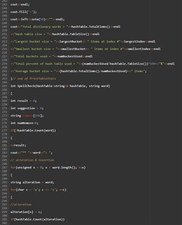Click the "string word" parameter on line 265
182x225 pixels.
pyautogui.click(x=99, y=86)
